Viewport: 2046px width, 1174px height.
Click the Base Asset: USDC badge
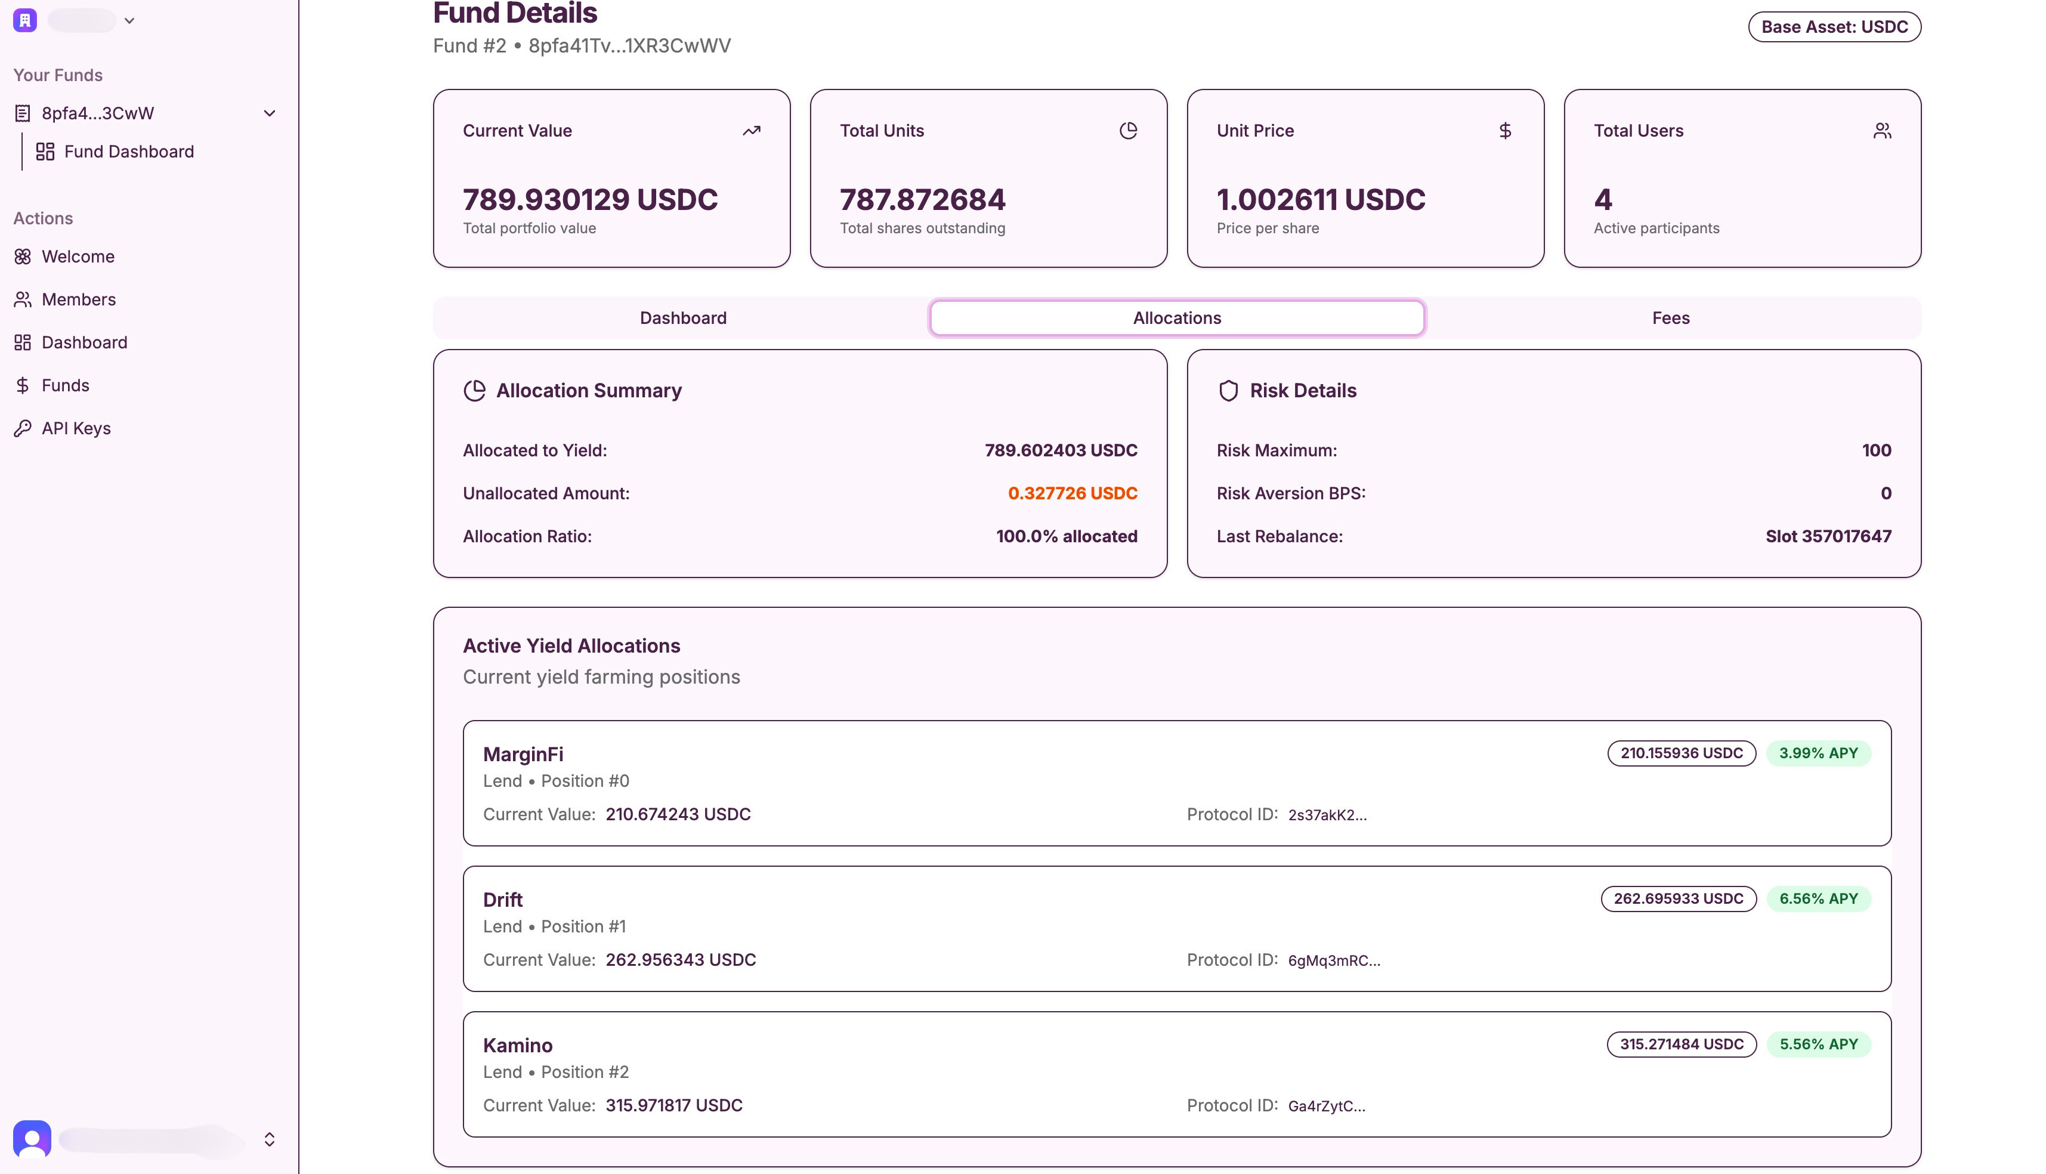tap(1834, 27)
